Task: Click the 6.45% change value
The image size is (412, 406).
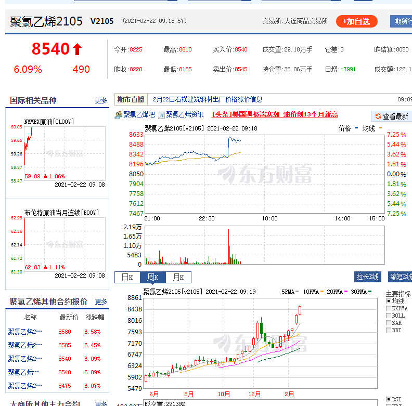Action: 93,345
